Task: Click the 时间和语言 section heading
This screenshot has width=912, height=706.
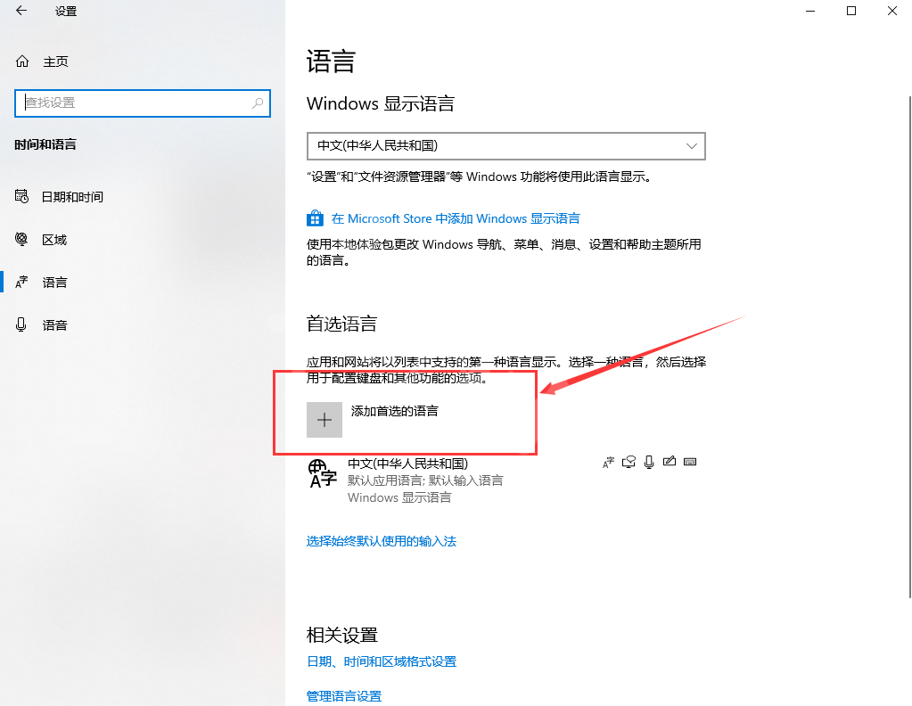Action: 45,144
